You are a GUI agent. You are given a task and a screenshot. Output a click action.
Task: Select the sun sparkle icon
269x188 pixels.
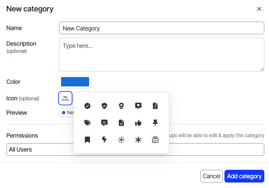[x=121, y=140]
